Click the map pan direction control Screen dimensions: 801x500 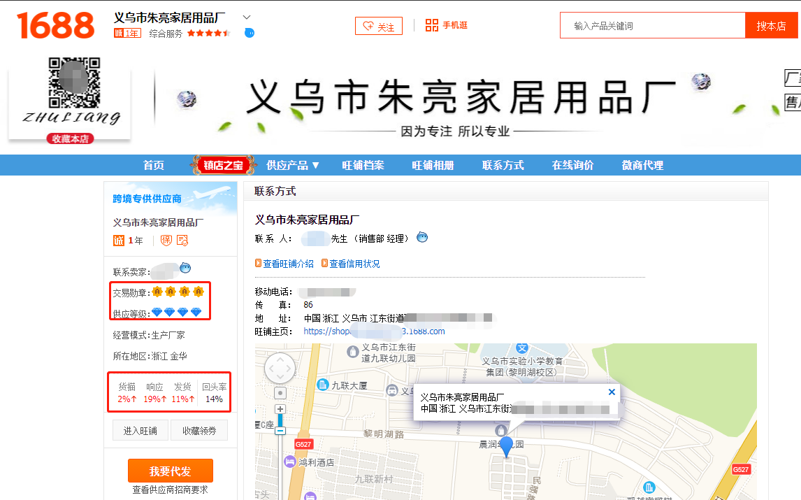point(280,368)
